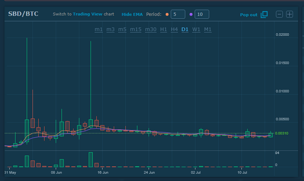Switch chart to m15 interval

coord(136,29)
